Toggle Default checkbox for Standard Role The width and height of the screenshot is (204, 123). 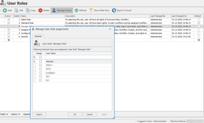tap(199, 23)
